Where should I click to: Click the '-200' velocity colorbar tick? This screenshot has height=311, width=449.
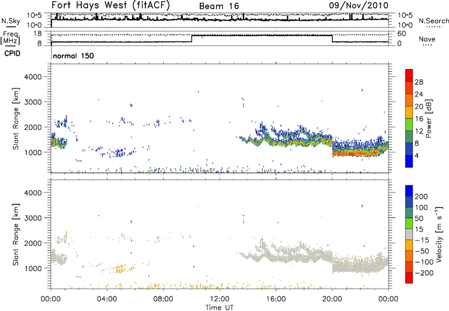424,273
